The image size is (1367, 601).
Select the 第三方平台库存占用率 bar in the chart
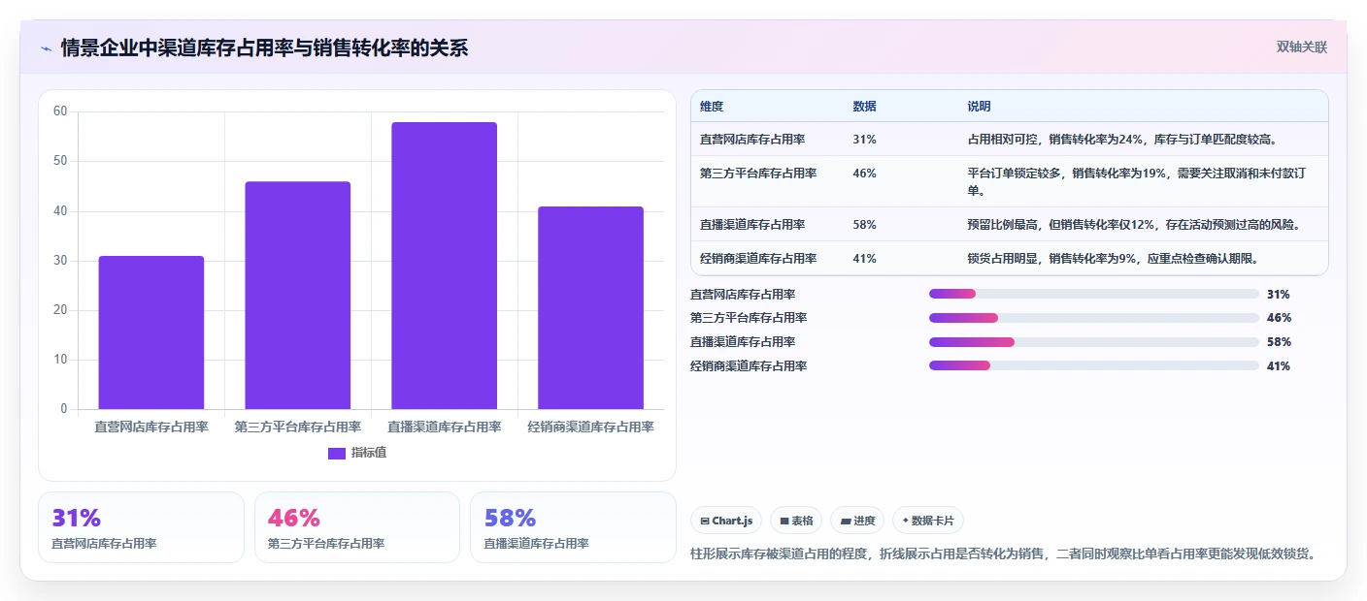coord(298,296)
